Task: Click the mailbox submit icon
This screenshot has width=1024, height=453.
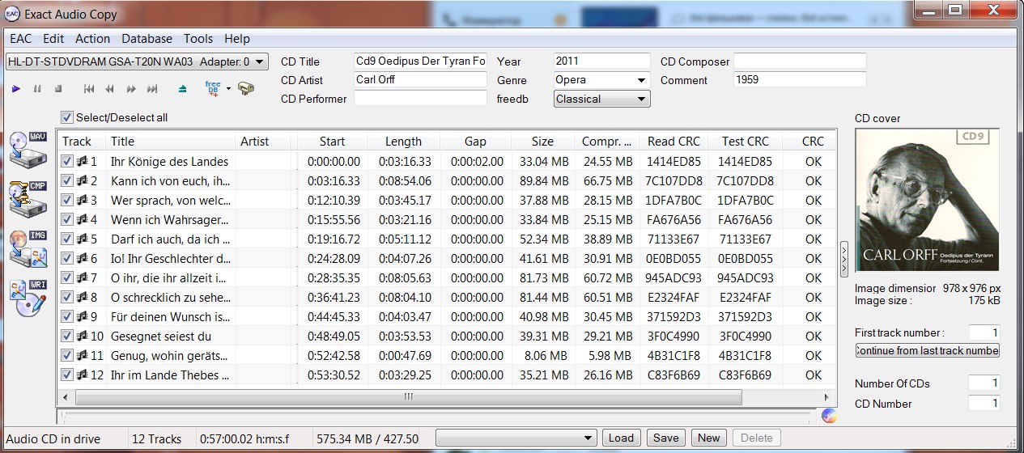Action: click(246, 88)
